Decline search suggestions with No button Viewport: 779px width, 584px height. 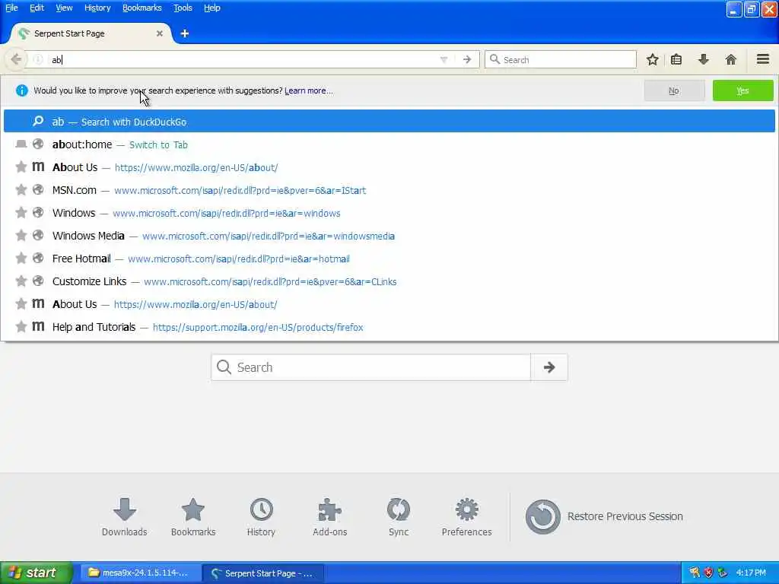pyautogui.click(x=674, y=91)
